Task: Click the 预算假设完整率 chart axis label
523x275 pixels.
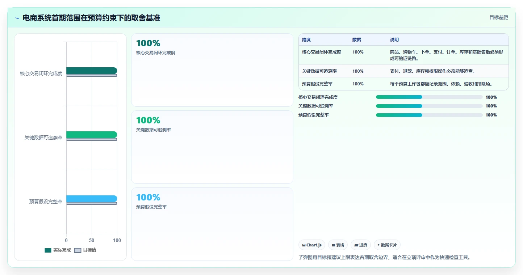Action: [46, 202]
